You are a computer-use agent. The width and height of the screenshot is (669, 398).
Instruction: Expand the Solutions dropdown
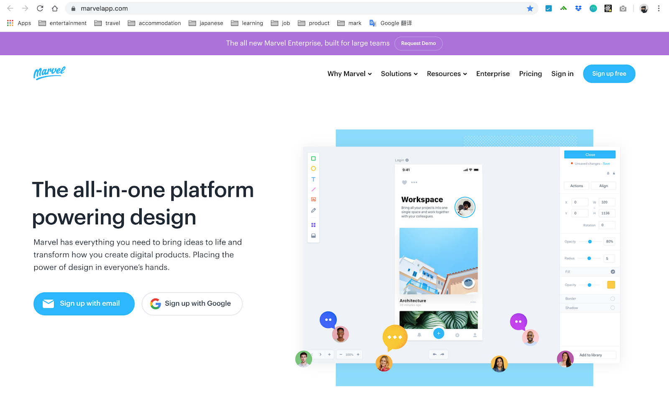(399, 74)
